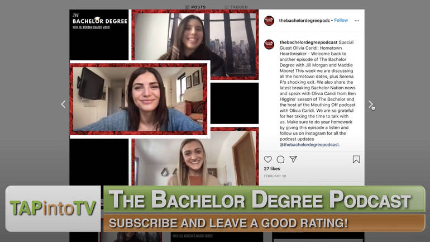
Task: View the 27 likes list
Action: coord(272,168)
